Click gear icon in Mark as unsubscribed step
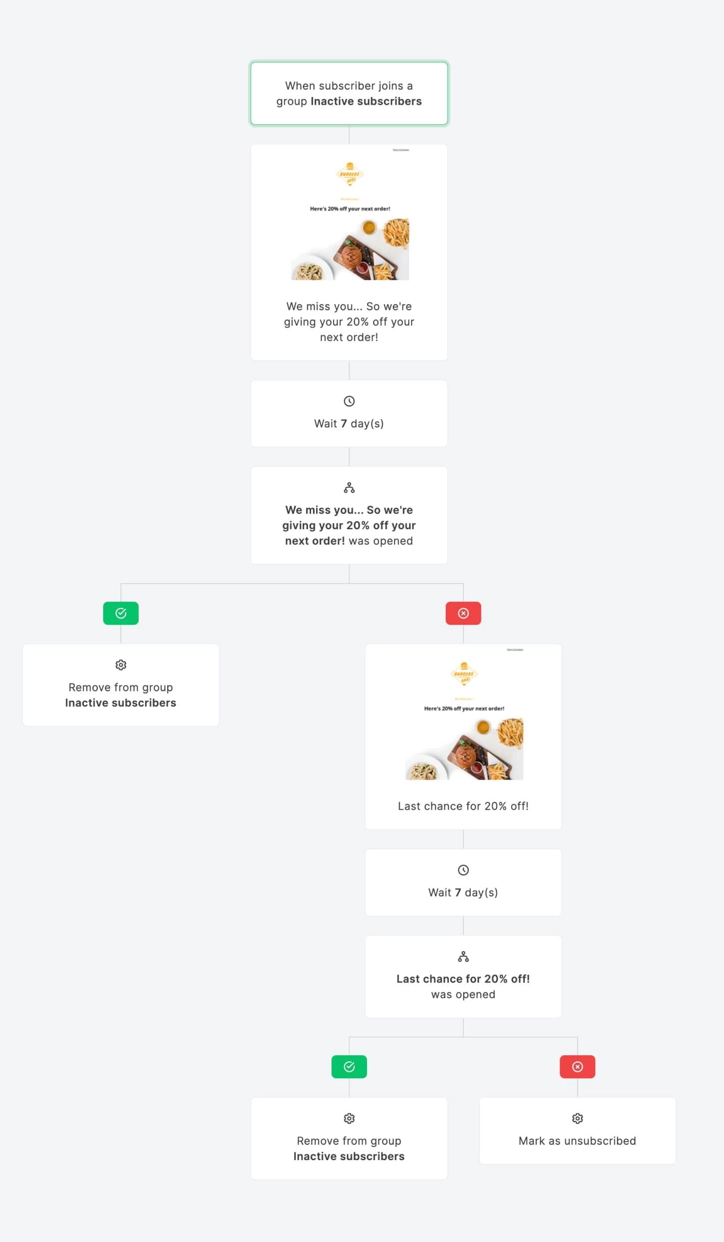The width and height of the screenshot is (724, 1242). click(577, 1119)
